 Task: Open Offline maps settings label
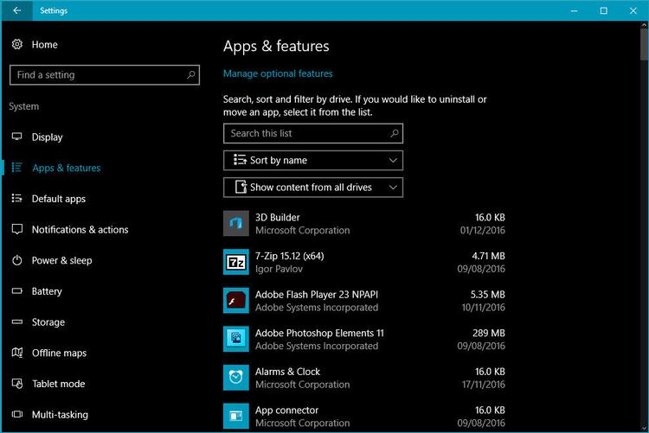59,353
